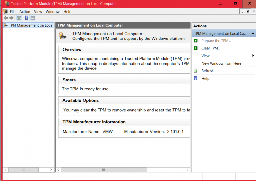Expand the View submenu arrow in Actions

pos(253,56)
